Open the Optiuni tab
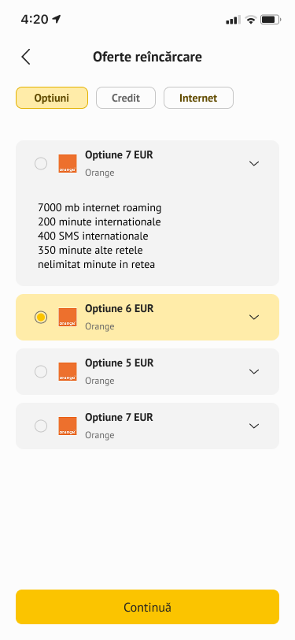Image resolution: width=295 pixels, height=640 pixels. [52, 98]
